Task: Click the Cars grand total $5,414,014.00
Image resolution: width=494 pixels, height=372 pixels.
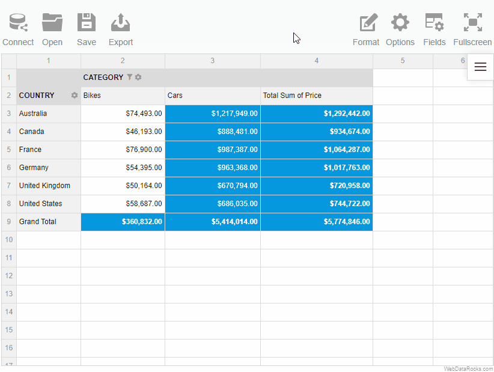Action: point(213,222)
